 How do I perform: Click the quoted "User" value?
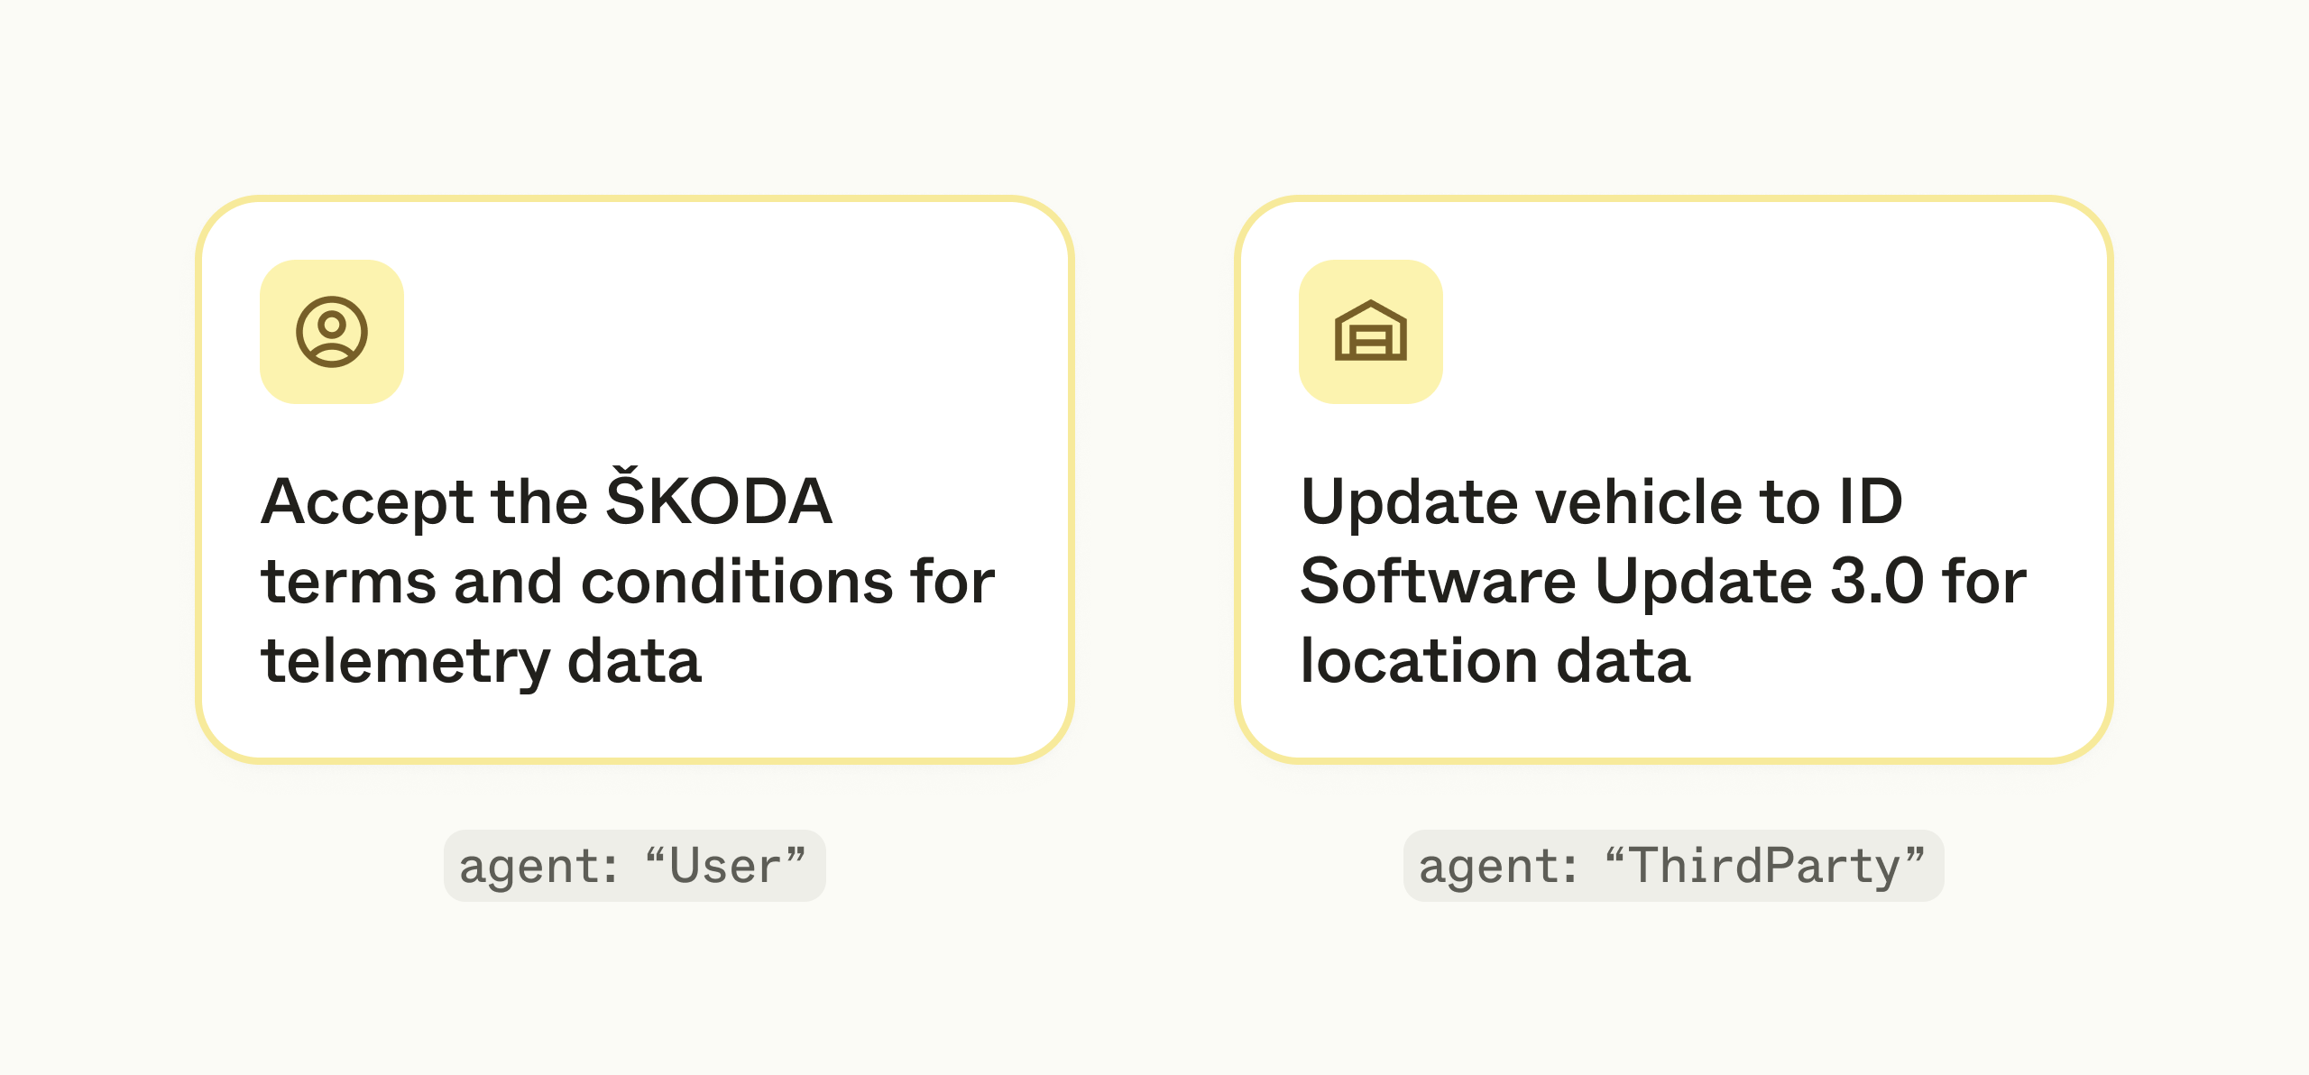(x=726, y=866)
